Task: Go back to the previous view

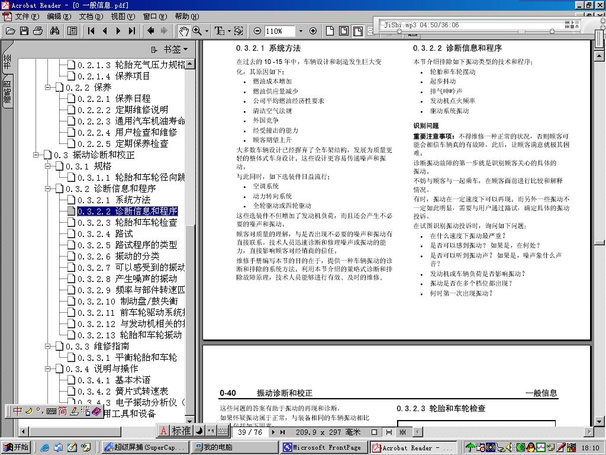Action: click(151, 31)
